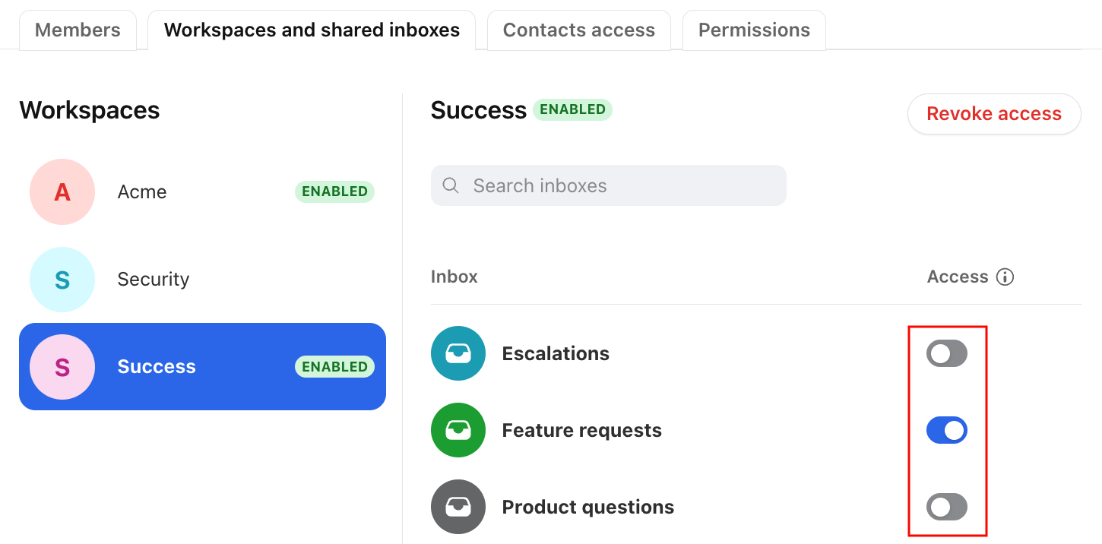Enable access for Escalations inbox
The width and height of the screenshot is (1102, 544).
(946, 353)
